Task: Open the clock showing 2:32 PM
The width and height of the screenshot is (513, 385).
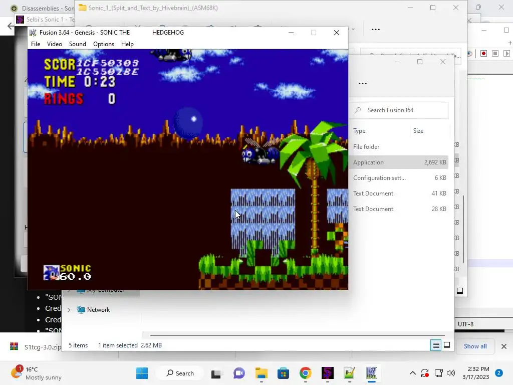Action: [476, 373]
